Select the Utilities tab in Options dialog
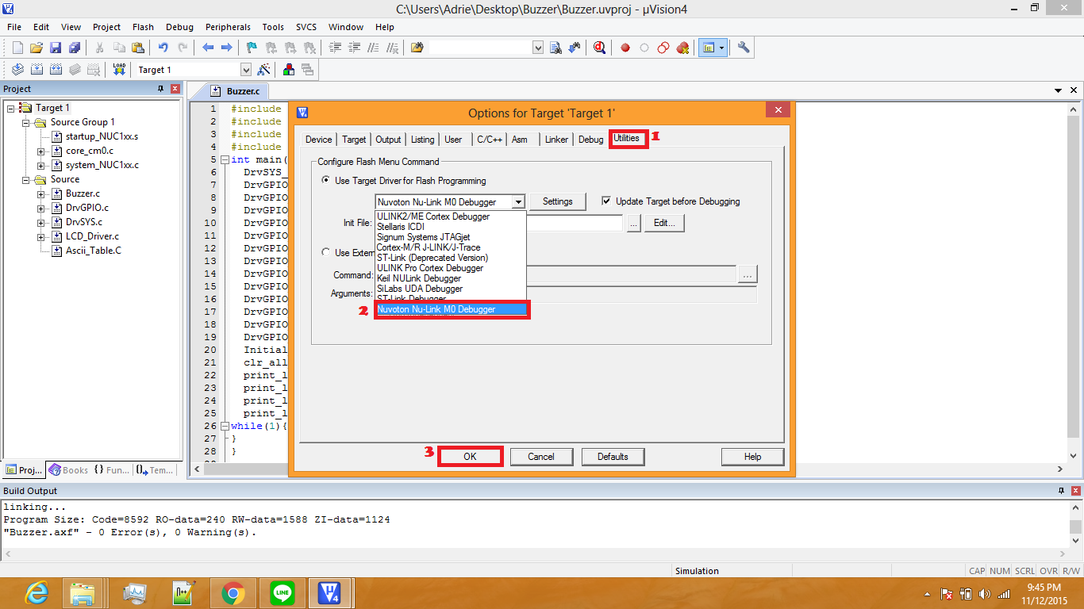 click(x=626, y=138)
